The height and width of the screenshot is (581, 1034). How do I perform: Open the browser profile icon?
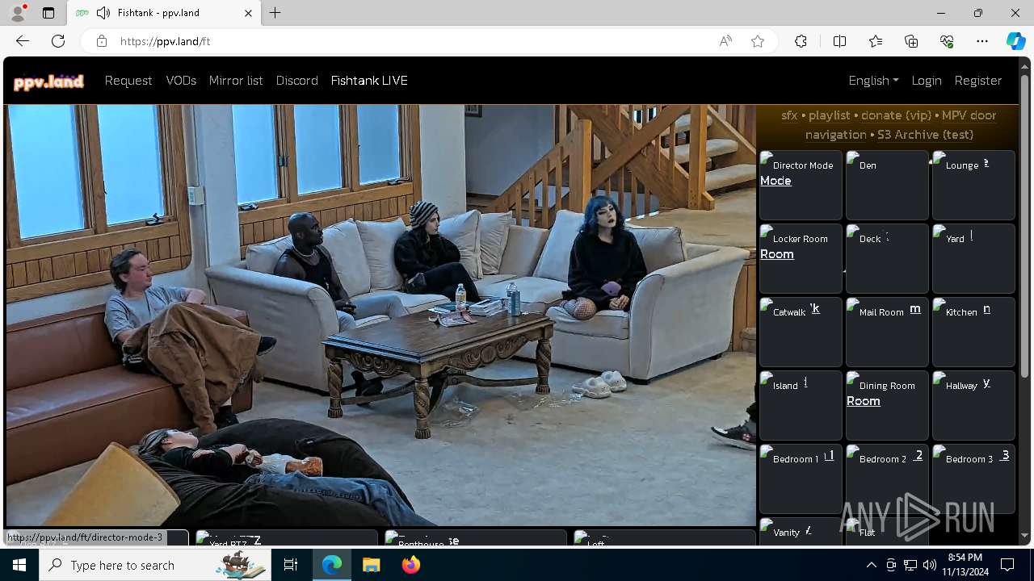point(17,13)
